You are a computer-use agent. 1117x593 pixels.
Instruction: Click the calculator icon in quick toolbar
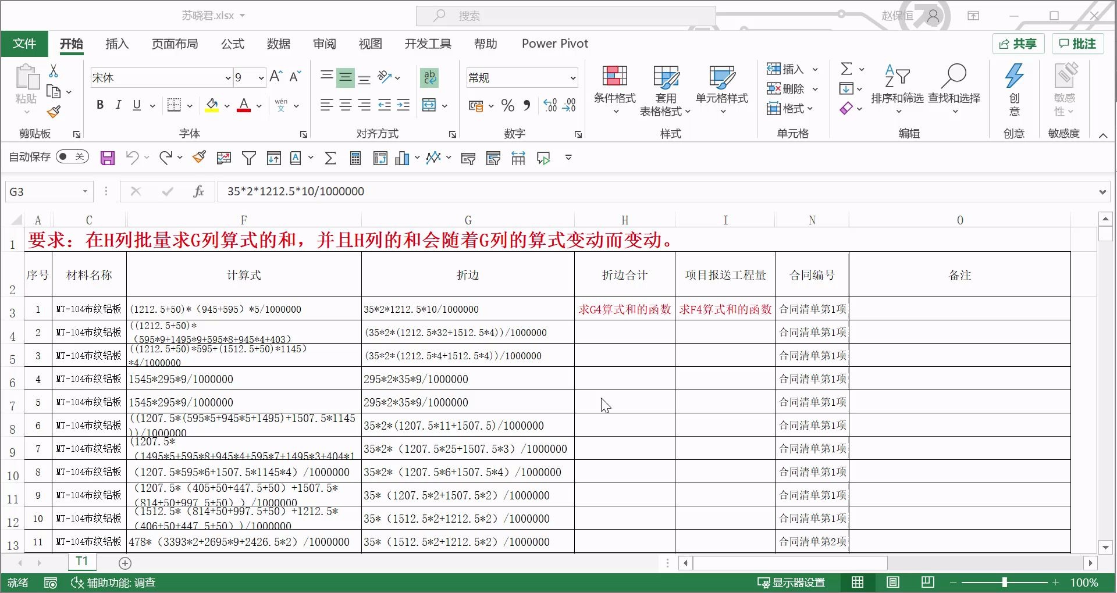355,158
